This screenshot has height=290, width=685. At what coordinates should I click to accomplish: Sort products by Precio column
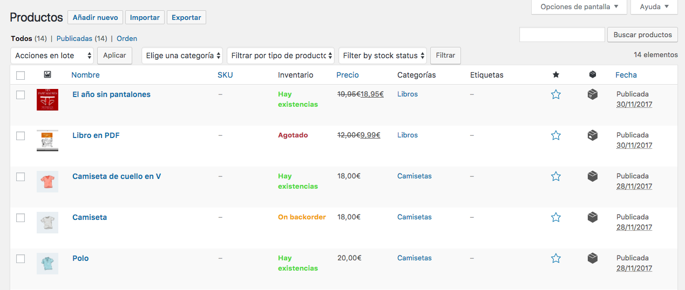point(348,75)
